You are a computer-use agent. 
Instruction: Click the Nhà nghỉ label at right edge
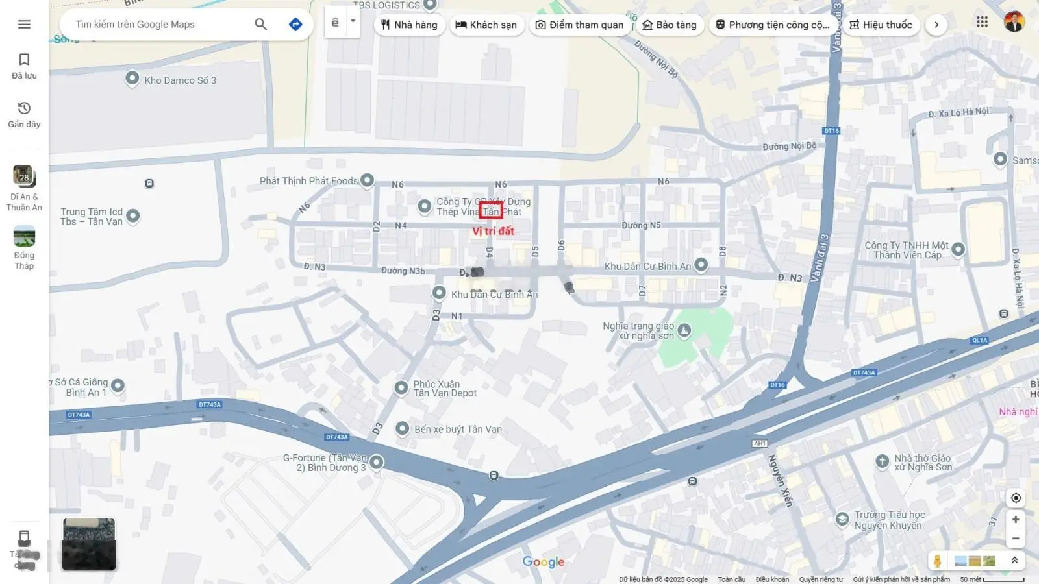pyautogui.click(x=1018, y=411)
